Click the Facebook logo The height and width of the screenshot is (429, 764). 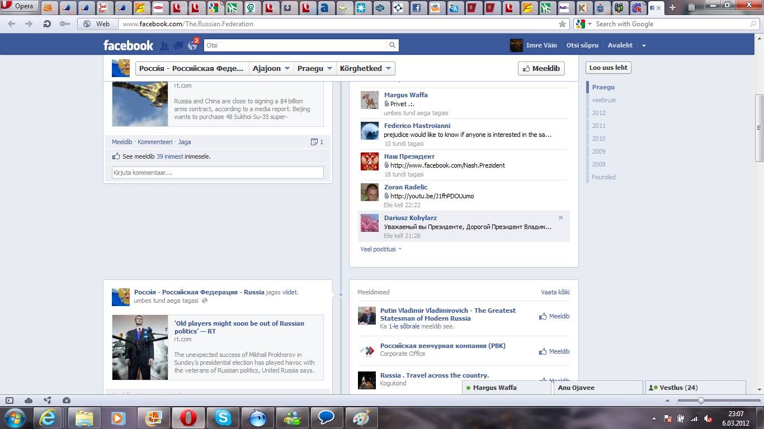tap(128, 45)
